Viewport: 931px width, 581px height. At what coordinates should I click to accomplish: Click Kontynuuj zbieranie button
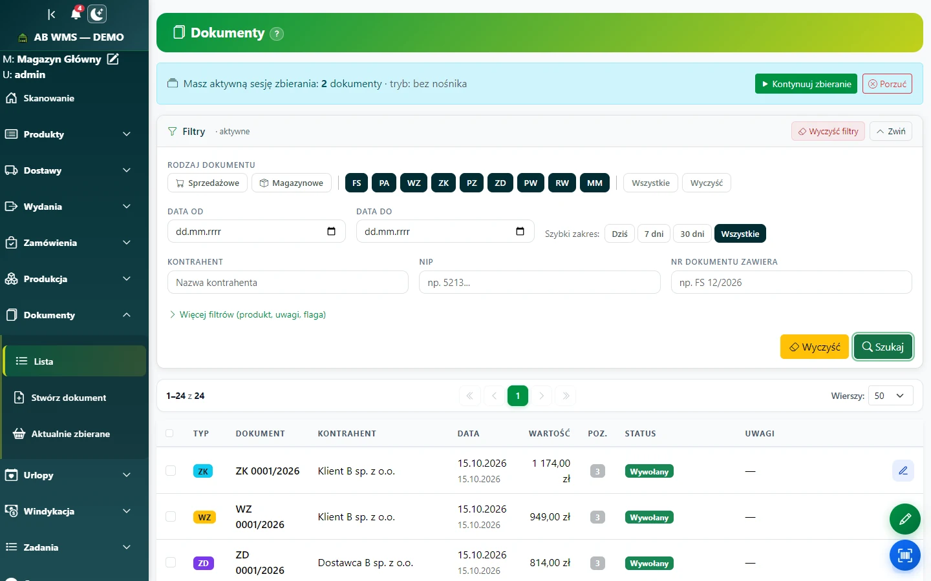tap(806, 84)
